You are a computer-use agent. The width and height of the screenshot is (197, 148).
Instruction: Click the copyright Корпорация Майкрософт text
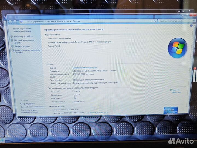80,42
